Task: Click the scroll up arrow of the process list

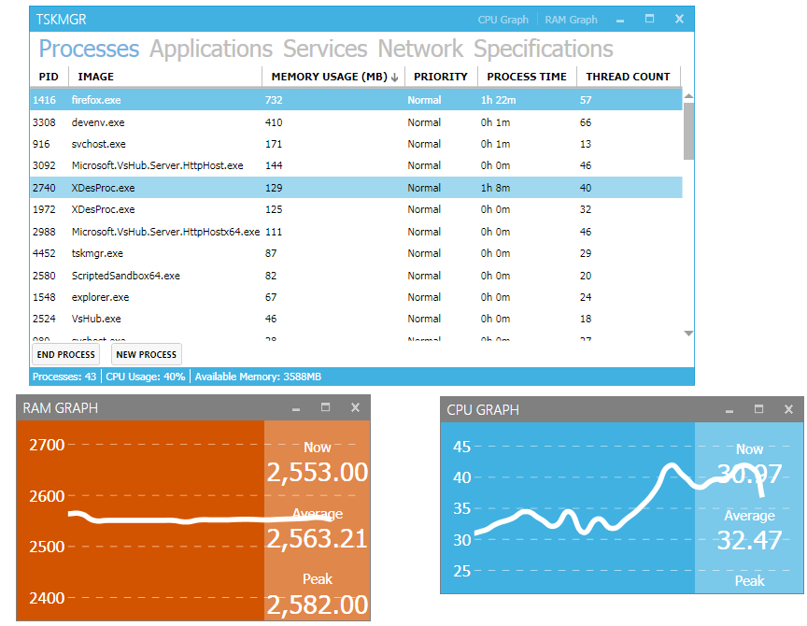Action: click(688, 96)
